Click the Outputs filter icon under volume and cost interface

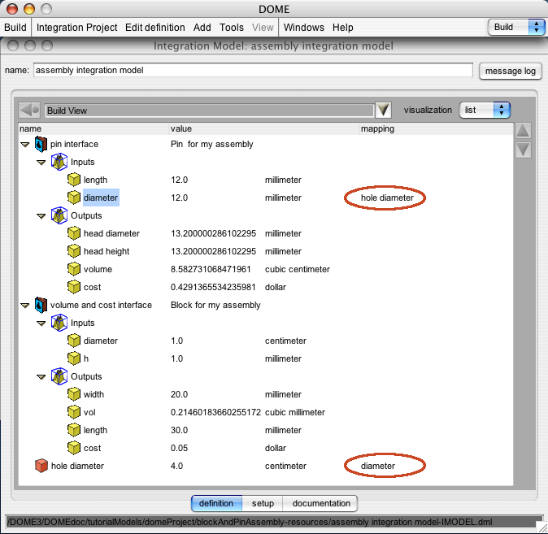click(59, 376)
